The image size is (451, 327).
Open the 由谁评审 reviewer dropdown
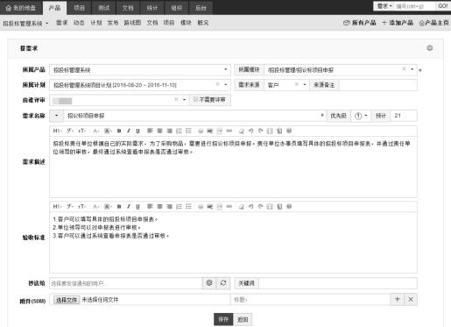coord(184,100)
